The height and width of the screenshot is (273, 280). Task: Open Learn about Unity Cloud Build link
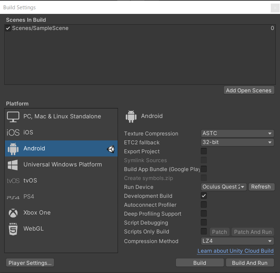tap(236, 251)
